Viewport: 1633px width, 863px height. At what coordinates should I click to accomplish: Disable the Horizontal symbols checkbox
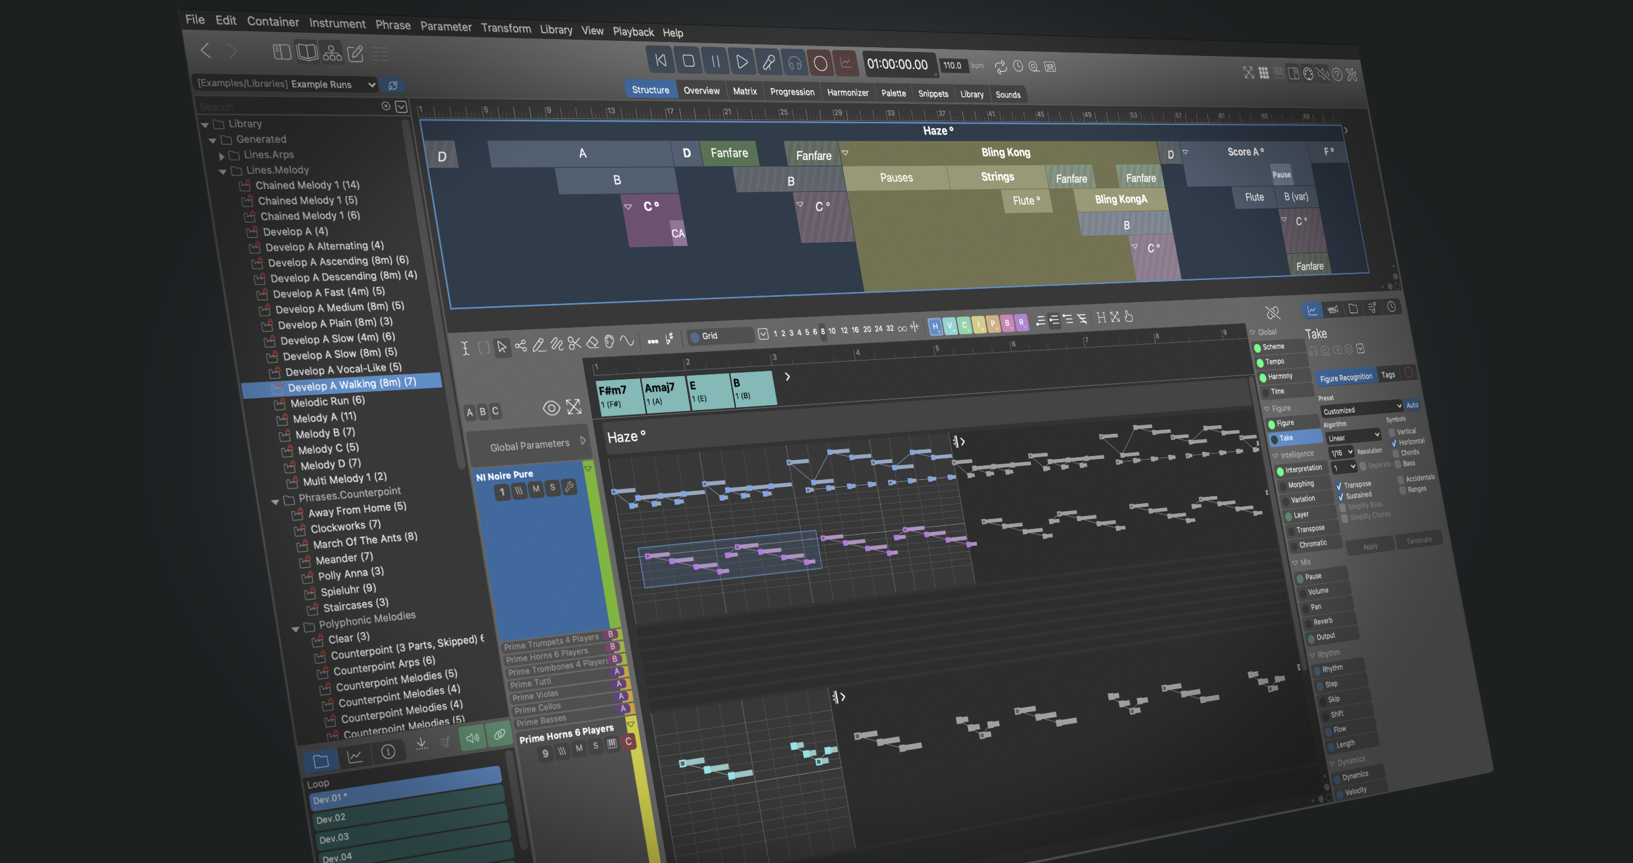[x=1393, y=443]
